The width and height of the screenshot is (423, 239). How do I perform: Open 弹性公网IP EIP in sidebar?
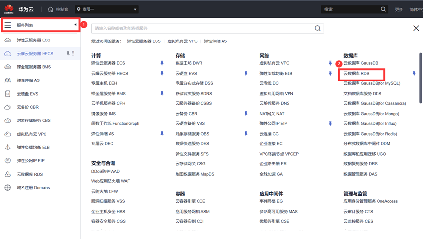[x=30, y=161]
